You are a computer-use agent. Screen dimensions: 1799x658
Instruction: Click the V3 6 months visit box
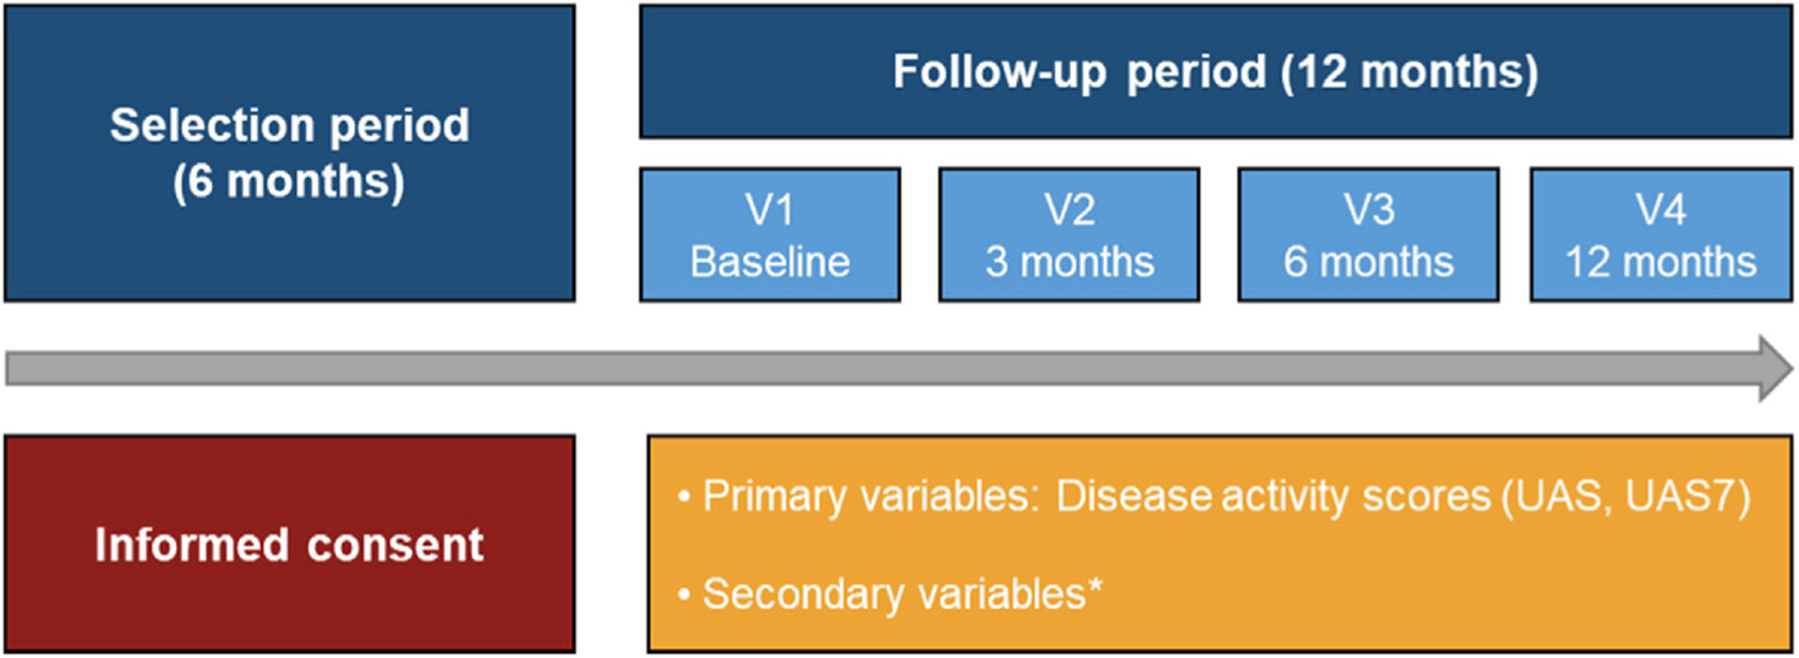(x=1368, y=235)
